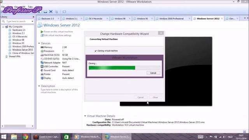Click the Memory device icon
Screen dimensions: 249x140
click(x=42, y=47)
